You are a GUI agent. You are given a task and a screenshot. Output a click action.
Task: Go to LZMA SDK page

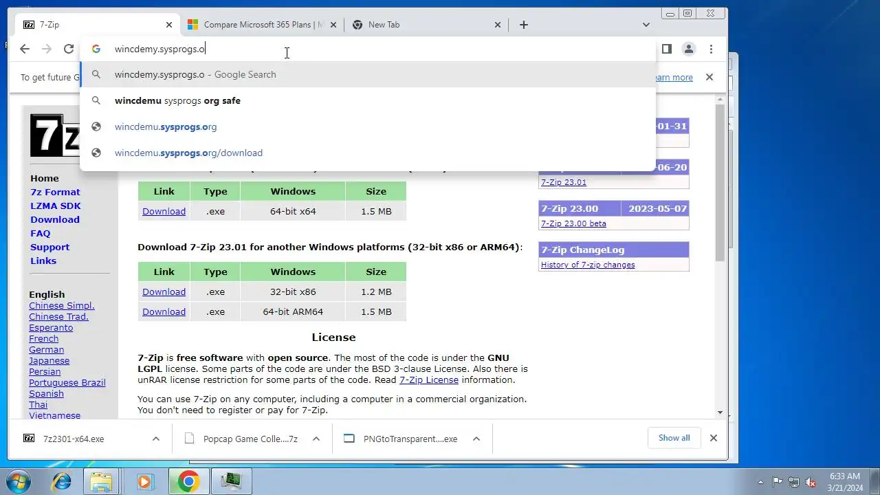click(56, 206)
